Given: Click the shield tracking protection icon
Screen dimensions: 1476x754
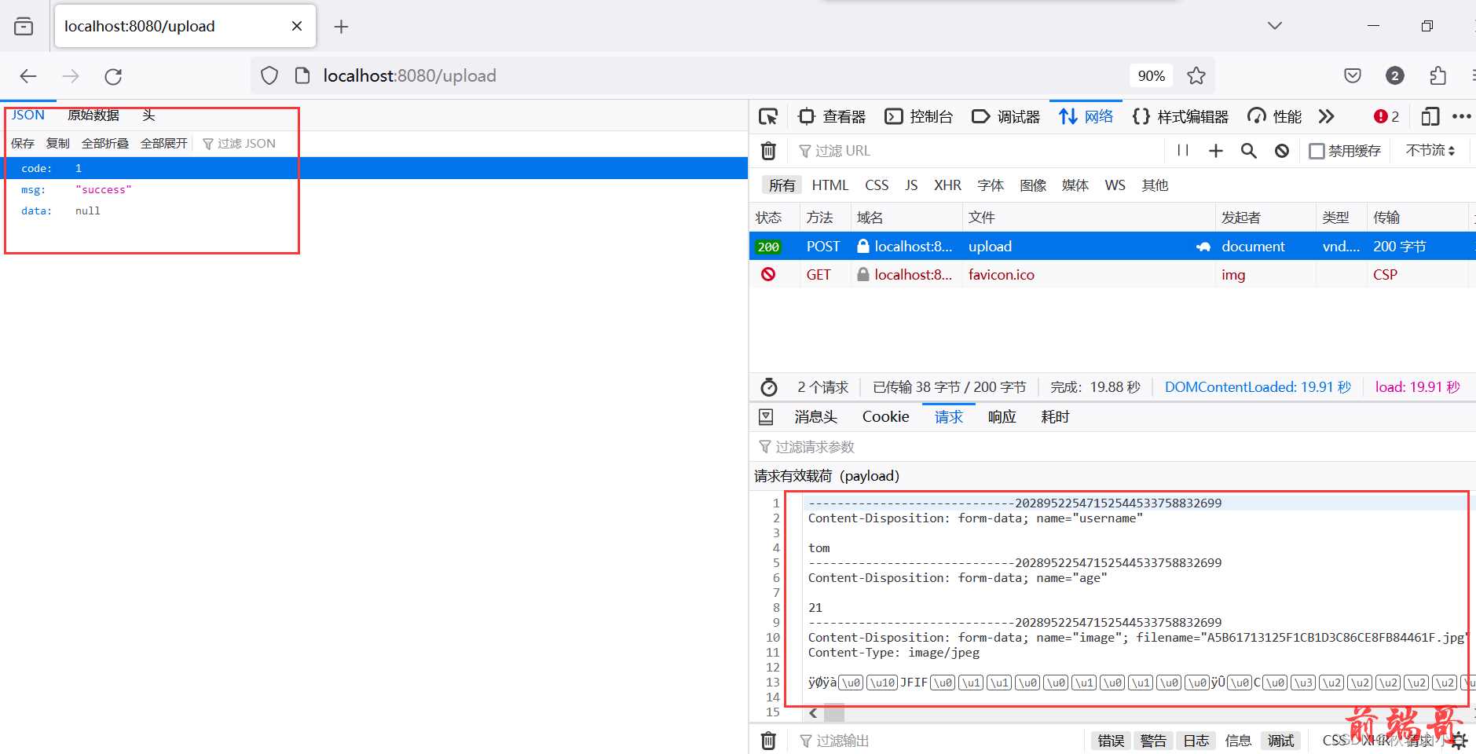Looking at the screenshot, I should click(269, 76).
